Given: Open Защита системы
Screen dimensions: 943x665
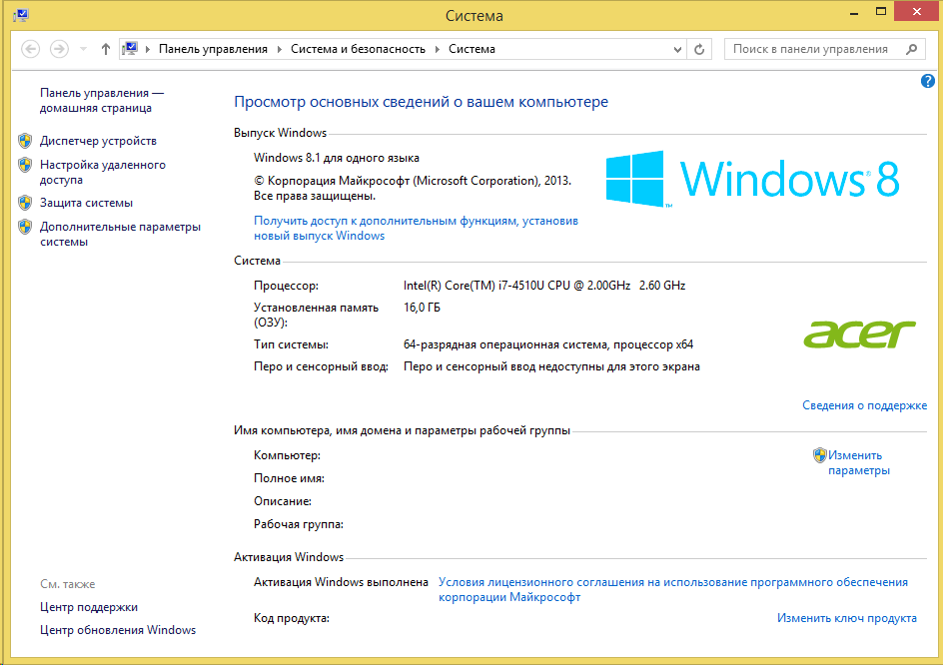Looking at the screenshot, I should tap(86, 203).
